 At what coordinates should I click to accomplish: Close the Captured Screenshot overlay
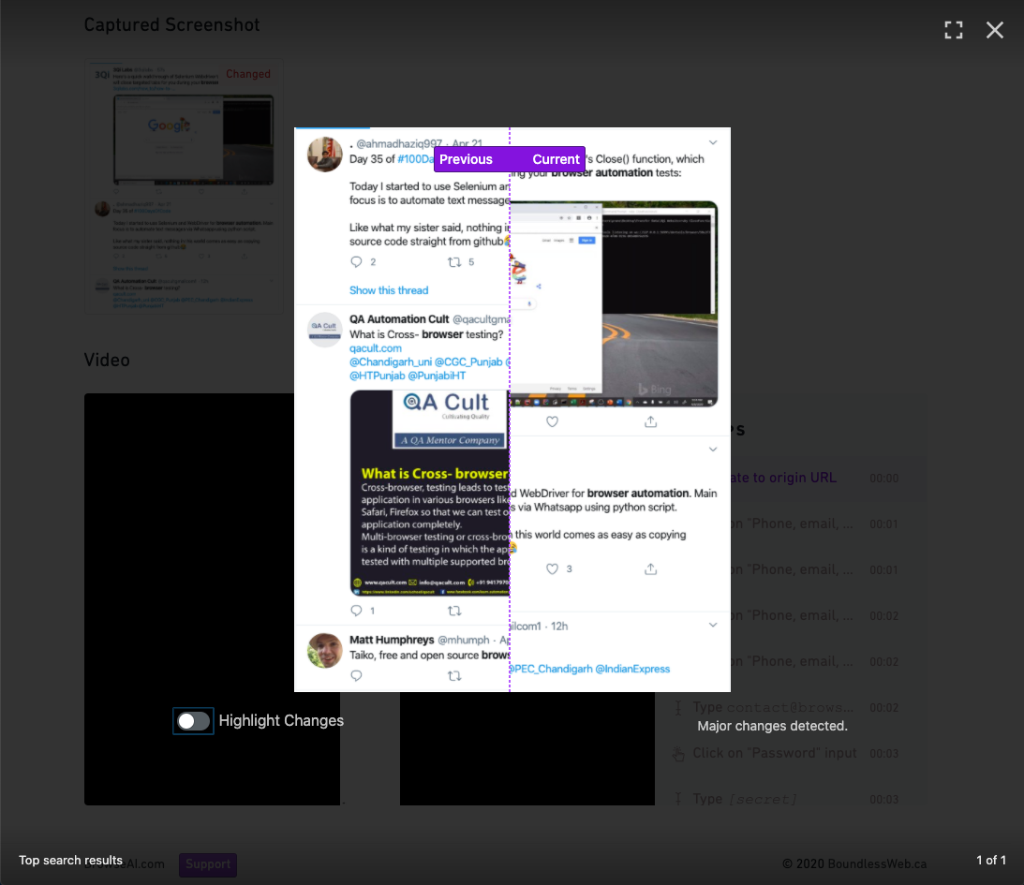tap(995, 30)
